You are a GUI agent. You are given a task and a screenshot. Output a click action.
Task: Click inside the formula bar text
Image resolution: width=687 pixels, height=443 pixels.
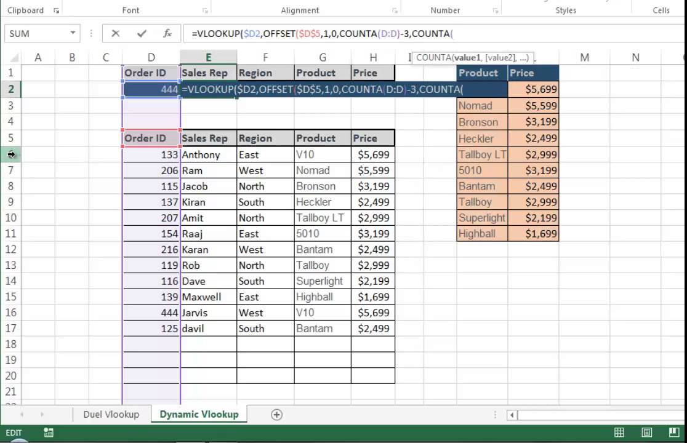pyautogui.click(x=322, y=33)
